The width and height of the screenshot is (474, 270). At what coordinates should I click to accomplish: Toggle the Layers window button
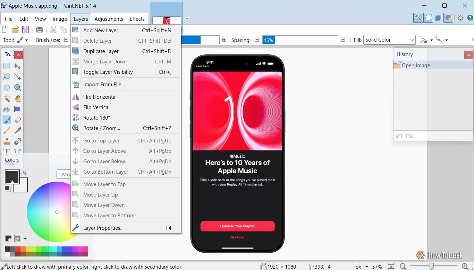438,18
